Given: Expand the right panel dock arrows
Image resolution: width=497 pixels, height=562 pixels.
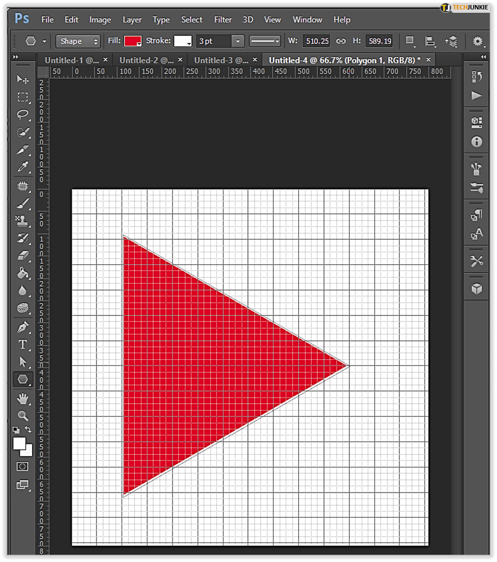Looking at the screenshot, I should coord(484,57).
